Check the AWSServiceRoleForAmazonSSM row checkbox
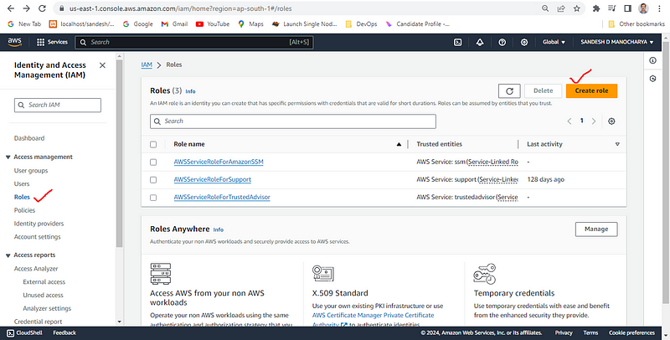Viewport: 670px width, 340px height. point(153,162)
